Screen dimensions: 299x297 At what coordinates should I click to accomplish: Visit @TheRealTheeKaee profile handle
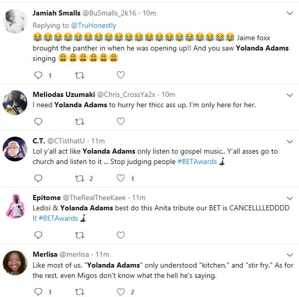(x=94, y=197)
